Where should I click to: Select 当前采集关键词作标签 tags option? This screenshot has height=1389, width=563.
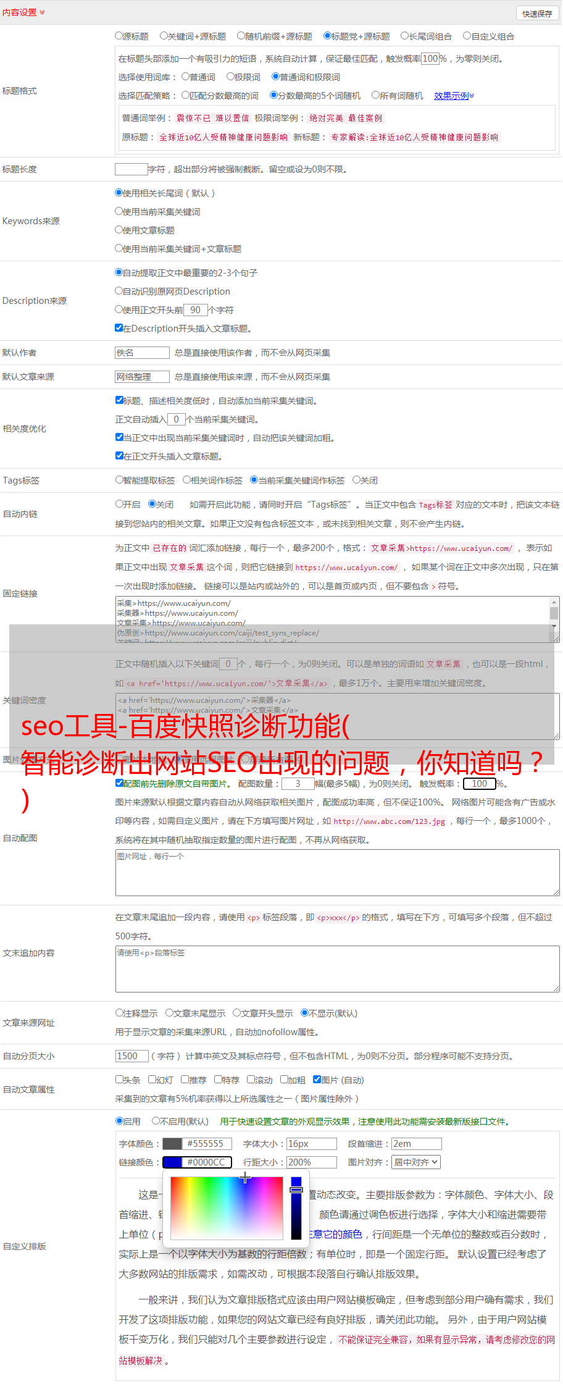(254, 480)
